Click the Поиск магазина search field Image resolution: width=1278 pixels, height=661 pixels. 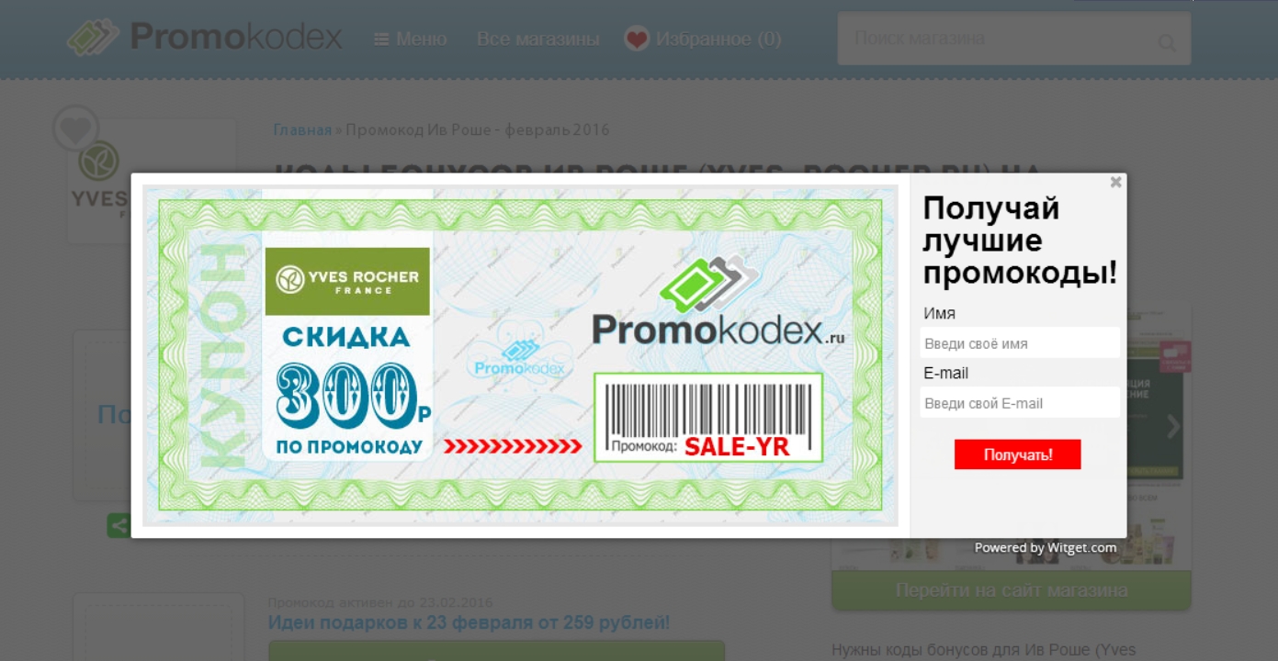[1001, 39]
